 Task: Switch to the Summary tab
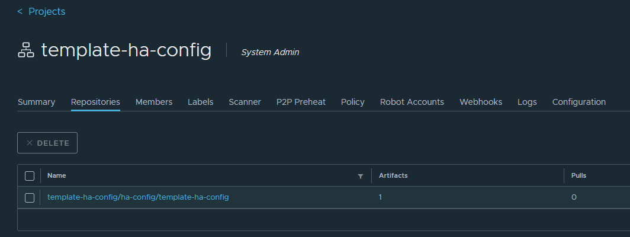tap(36, 102)
